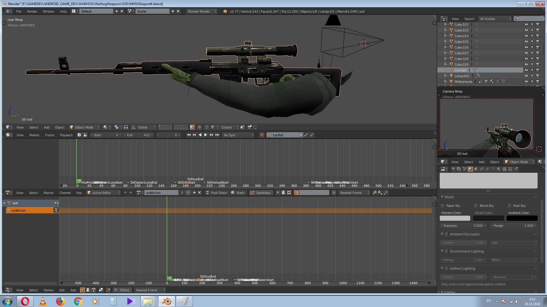Click the Filters button in bottom editor
The image size is (547, 307).
coord(122,290)
